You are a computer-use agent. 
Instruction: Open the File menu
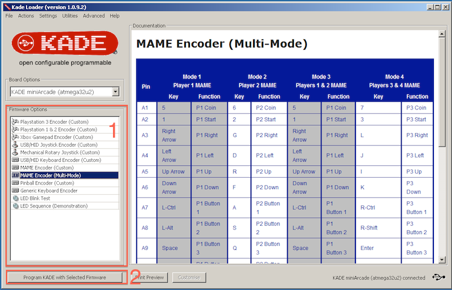(x=9, y=16)
